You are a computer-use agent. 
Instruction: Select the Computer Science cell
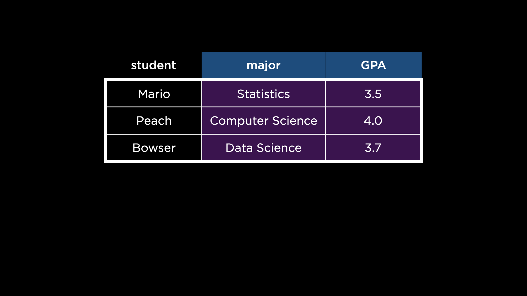tap(263, 121)
